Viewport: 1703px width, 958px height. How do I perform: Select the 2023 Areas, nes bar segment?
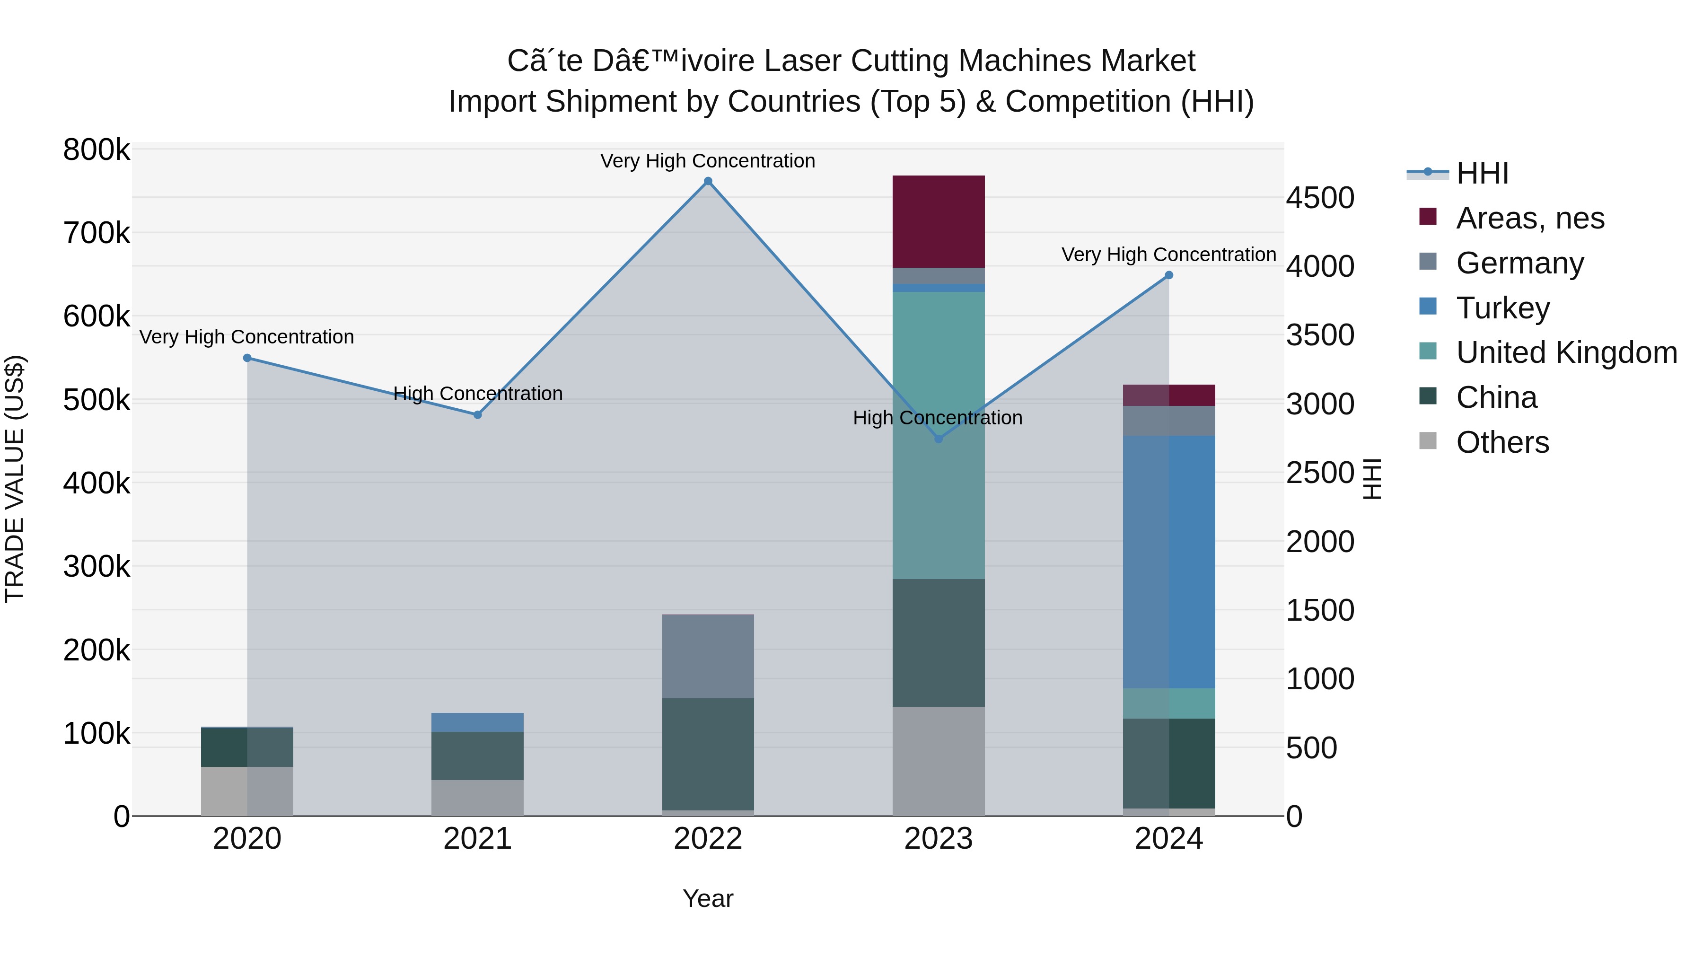pyautogui.click(x=939, y=221)
